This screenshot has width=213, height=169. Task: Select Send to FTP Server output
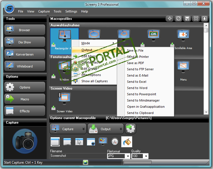[x=145, y=69]
